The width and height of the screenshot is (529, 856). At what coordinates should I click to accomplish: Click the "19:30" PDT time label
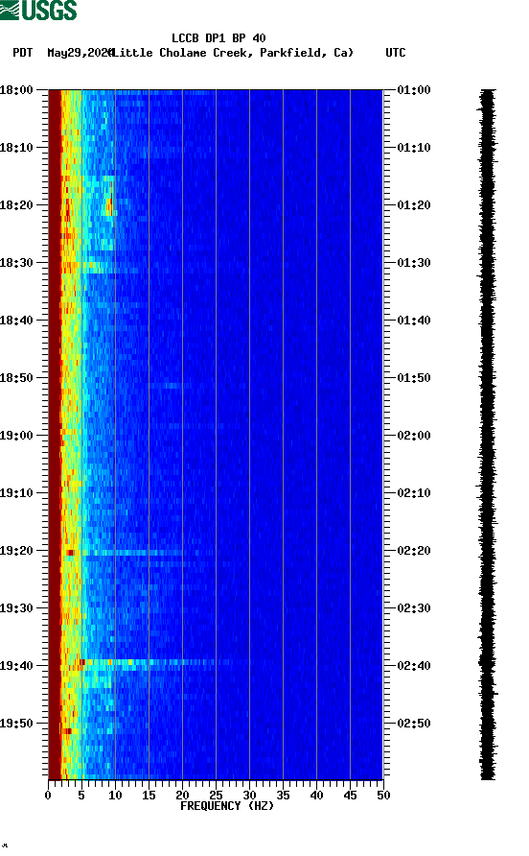(16, 608)
